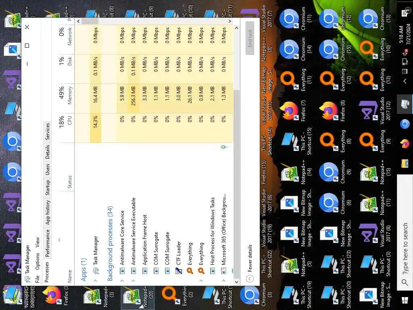Open the Startup tab
This screenshot has width=413, height=310.
[47, 187]
